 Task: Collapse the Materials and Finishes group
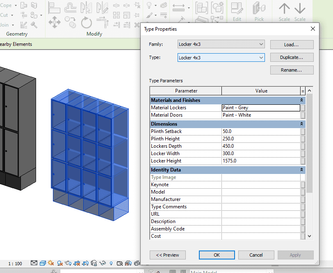pyautogui.click(x=302, y=100)
